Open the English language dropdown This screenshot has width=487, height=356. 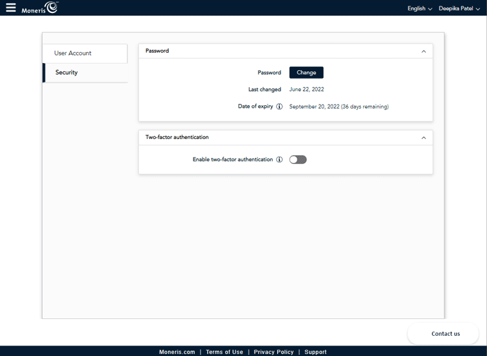tap(419, 8)
